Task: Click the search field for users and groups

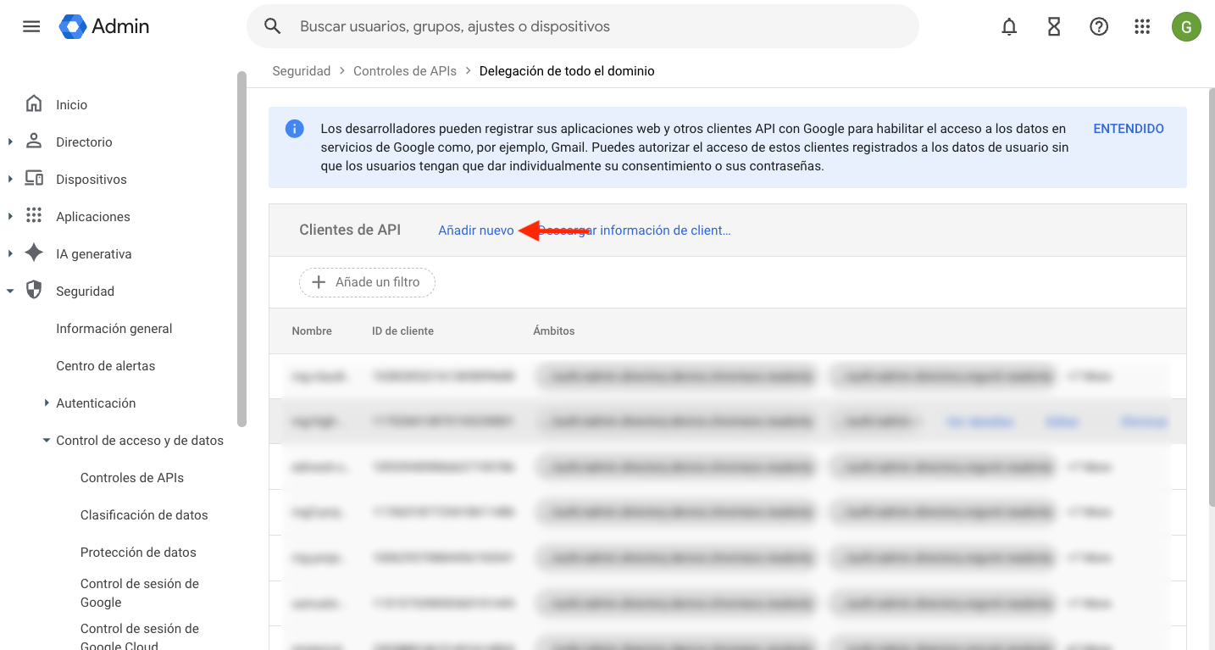Action: tap(593, 26)
